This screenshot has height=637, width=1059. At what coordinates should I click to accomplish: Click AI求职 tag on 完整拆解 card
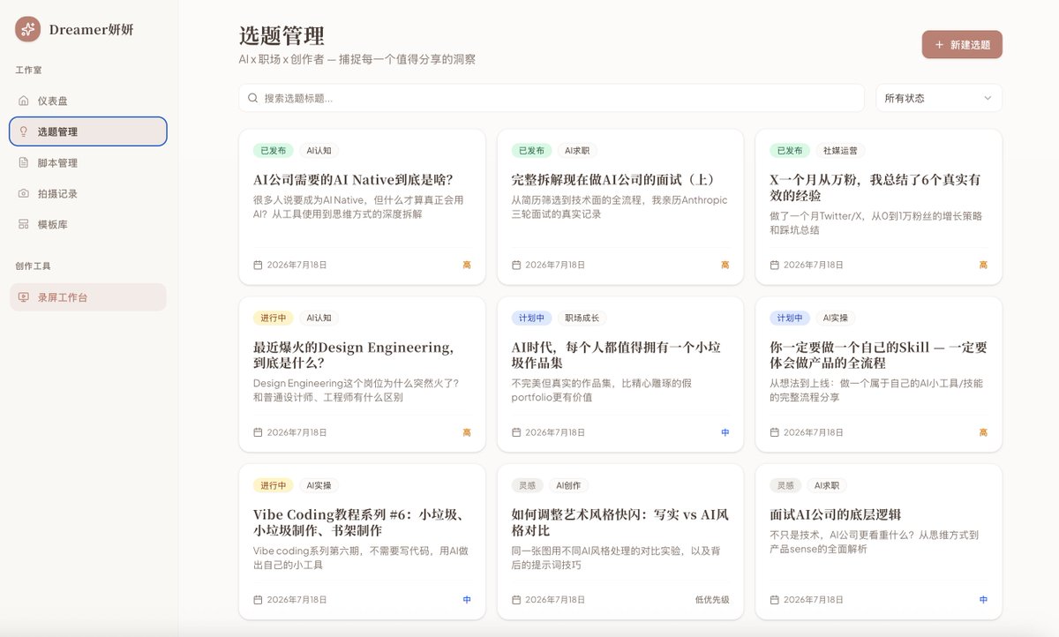pos(577,151)
